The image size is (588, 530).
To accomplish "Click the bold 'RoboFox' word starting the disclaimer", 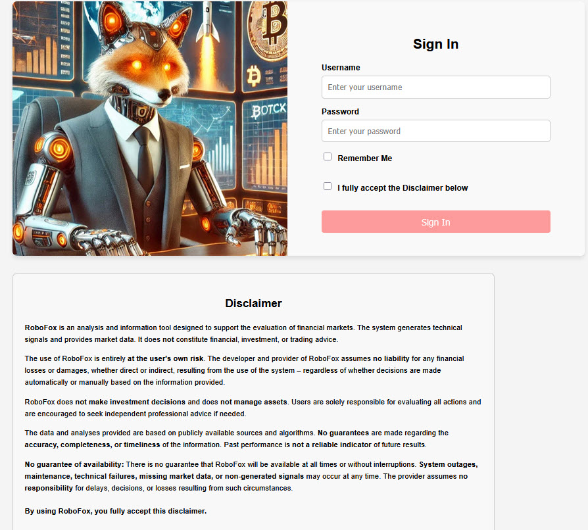I will [41, 327].
